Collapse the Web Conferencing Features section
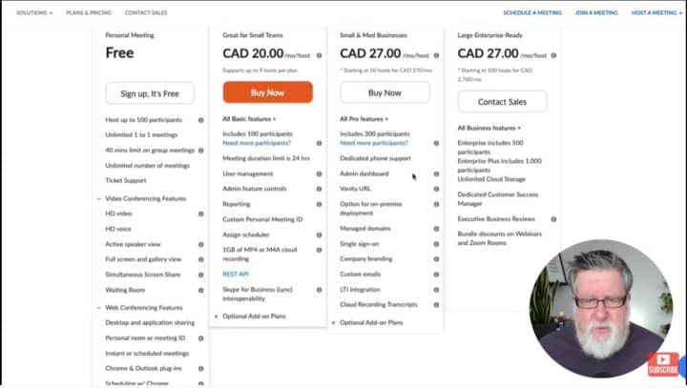This screenshot has height=388, width=687. coord(98,308)
